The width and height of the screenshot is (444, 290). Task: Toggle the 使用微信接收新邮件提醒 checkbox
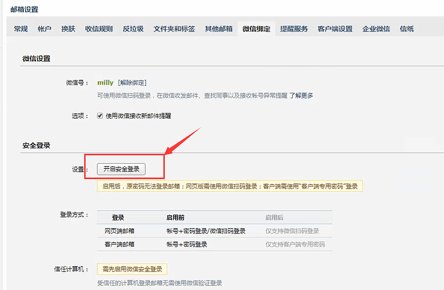(x=100, y=116)
